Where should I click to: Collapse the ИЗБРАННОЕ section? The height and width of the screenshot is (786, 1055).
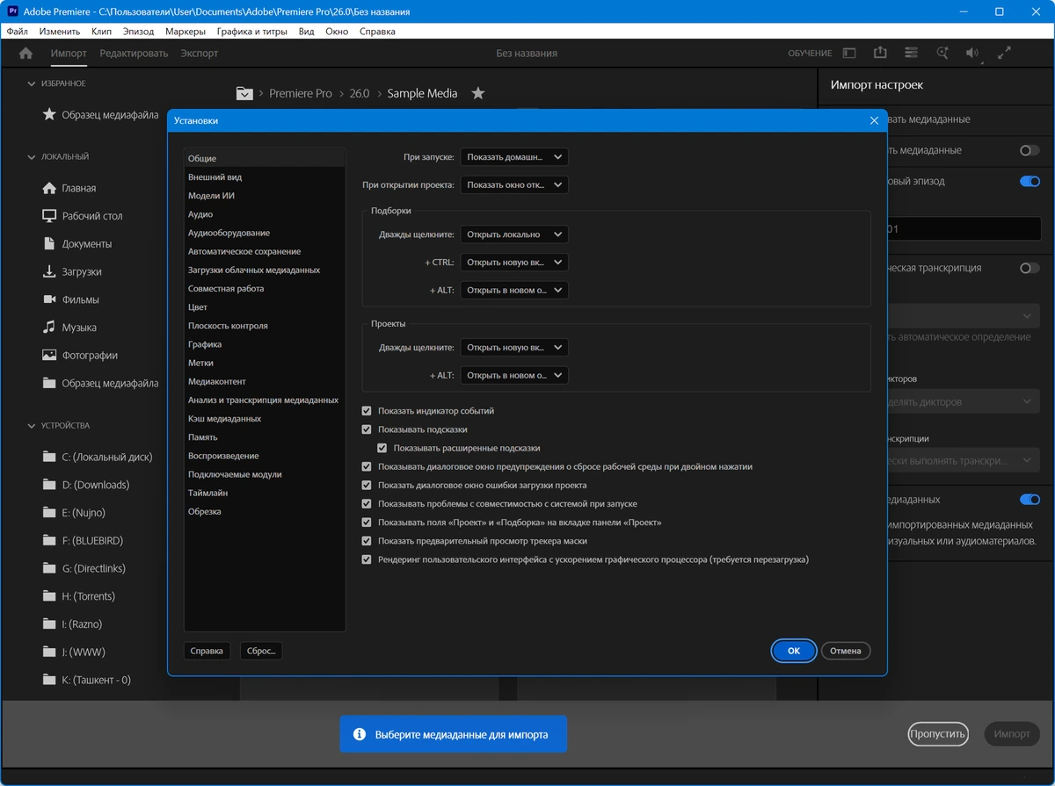[32, 83]
